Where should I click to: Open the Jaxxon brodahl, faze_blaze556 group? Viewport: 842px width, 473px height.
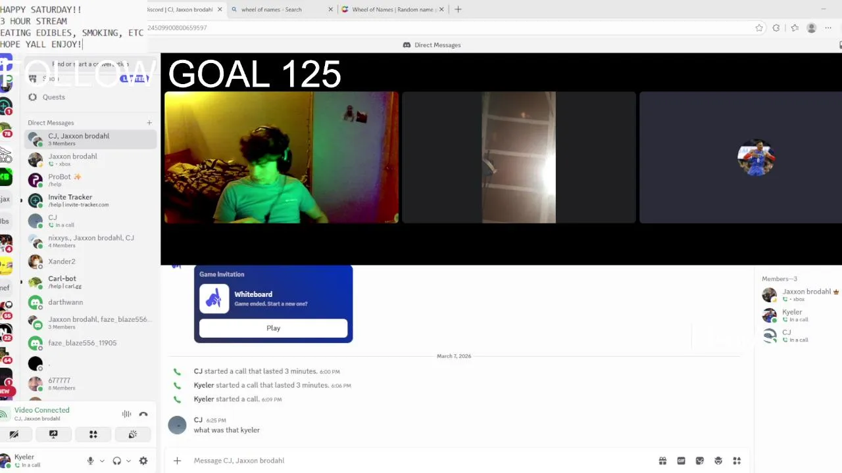(x=90, y=323)
